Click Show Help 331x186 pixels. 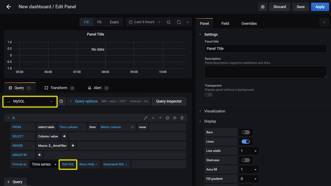click(88, 164)
